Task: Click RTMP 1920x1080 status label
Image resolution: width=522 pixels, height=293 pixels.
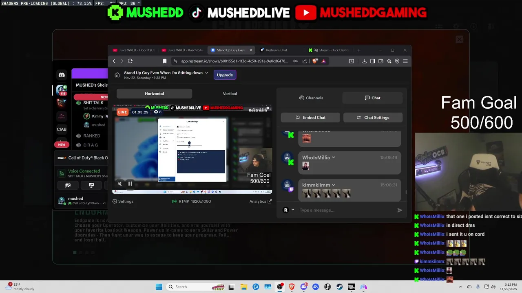Action: 192,201
